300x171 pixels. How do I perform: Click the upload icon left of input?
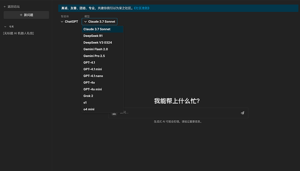114,114
